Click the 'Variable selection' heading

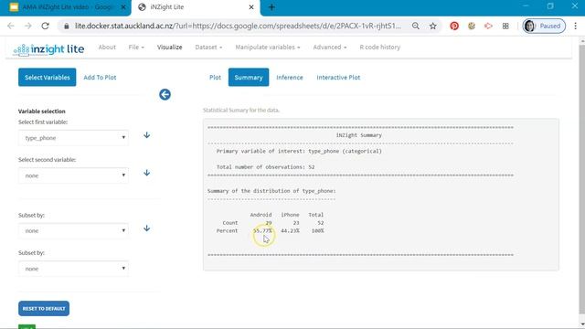42,111
